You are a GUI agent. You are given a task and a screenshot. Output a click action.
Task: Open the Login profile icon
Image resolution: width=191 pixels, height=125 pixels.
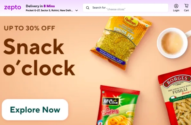tap(176, 6)
